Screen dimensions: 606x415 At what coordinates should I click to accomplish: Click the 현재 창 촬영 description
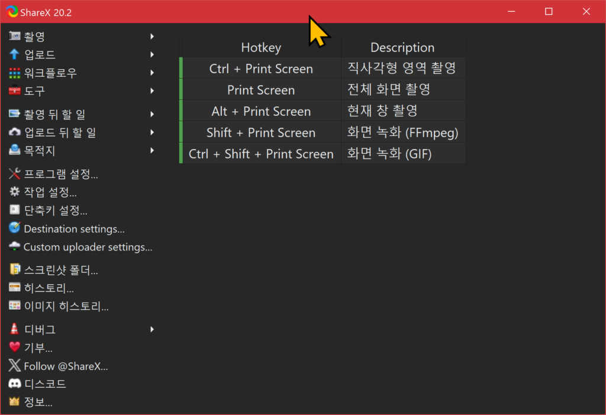point(402,111)
